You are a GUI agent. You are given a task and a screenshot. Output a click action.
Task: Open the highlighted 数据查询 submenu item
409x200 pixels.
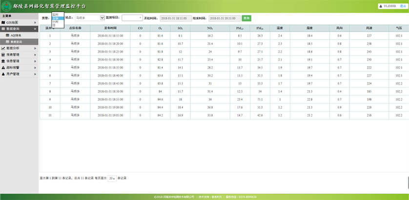[19, 42]
